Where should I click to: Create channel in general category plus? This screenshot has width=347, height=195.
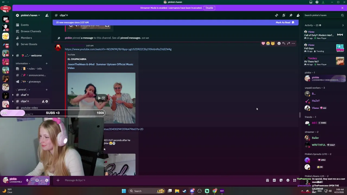(46, 90)
